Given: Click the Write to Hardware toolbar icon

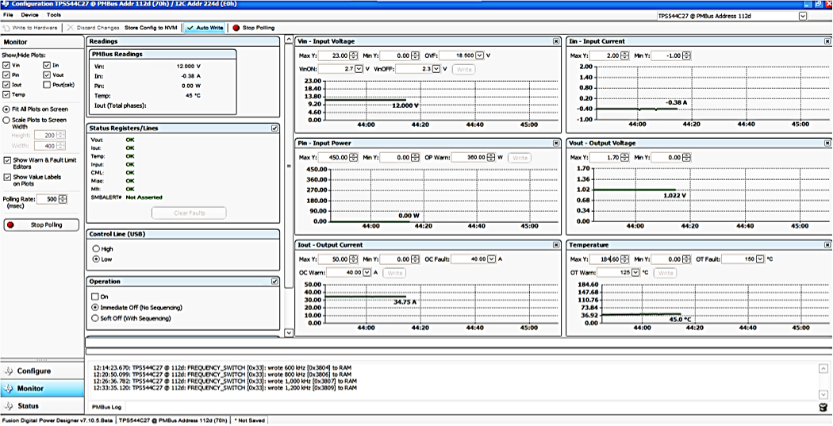Looking at the screenshot, I should (8, 28).
